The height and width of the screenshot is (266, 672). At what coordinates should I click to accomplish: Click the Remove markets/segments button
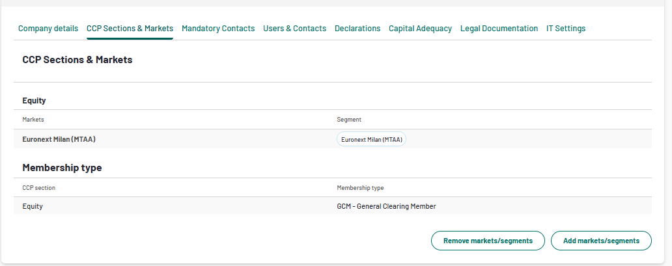click(488, 241)
